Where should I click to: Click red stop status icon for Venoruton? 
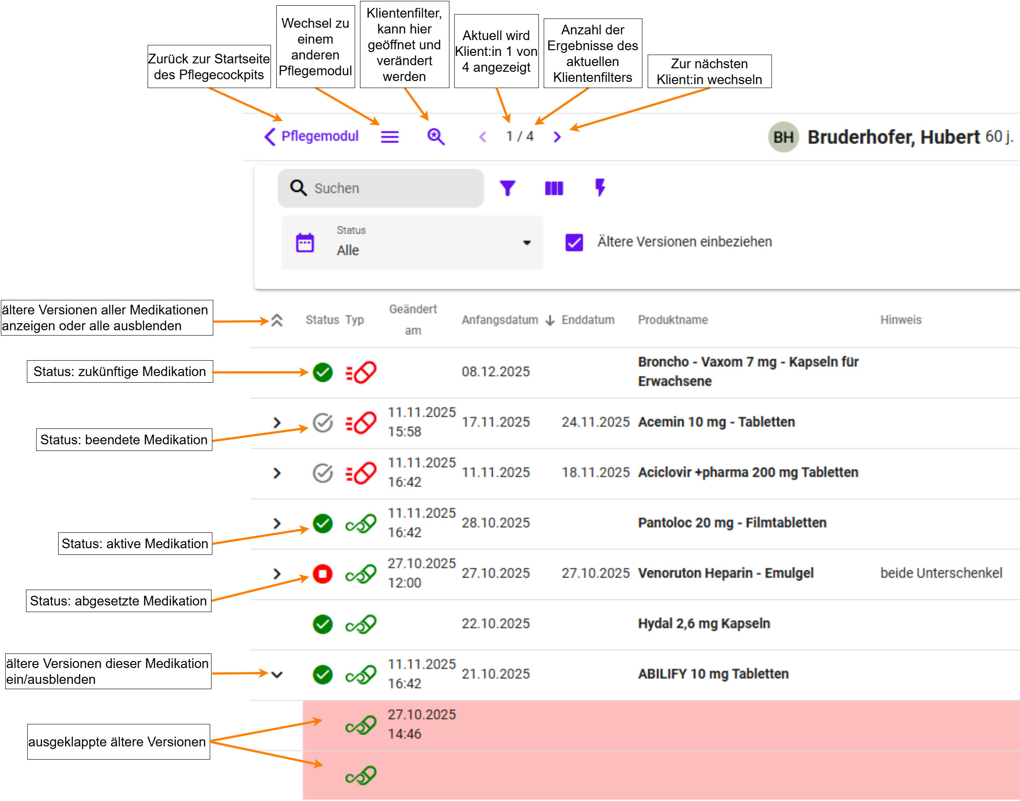point(323,573)
